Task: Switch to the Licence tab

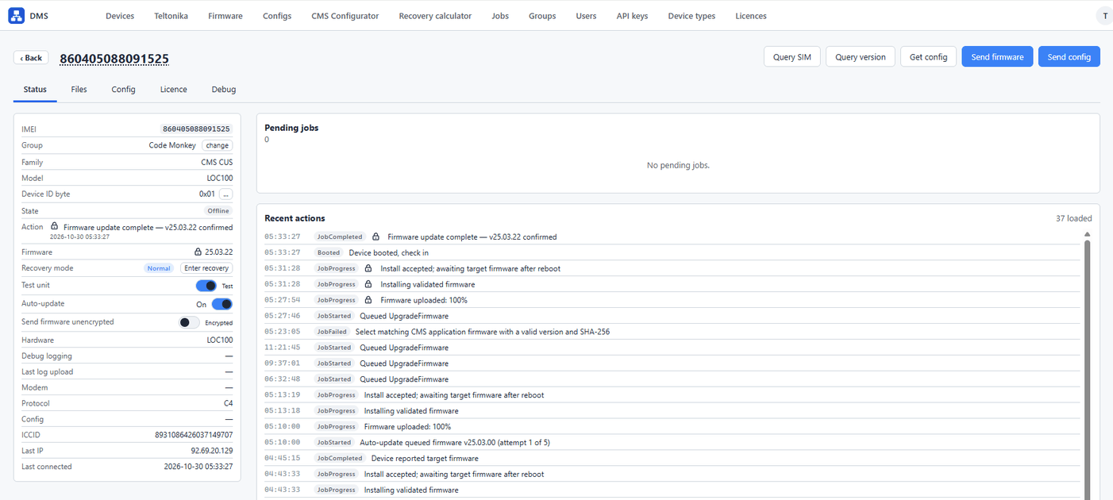Action: pyautogui.click(x=173, y=90)
